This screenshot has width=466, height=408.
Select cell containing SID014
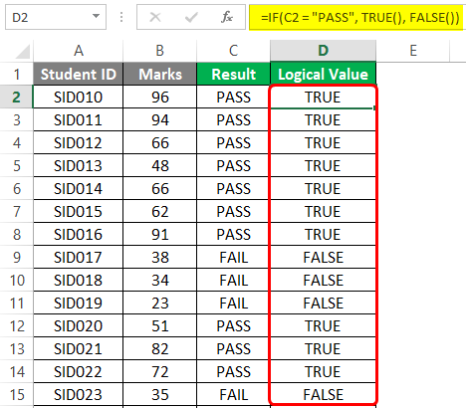79,188
